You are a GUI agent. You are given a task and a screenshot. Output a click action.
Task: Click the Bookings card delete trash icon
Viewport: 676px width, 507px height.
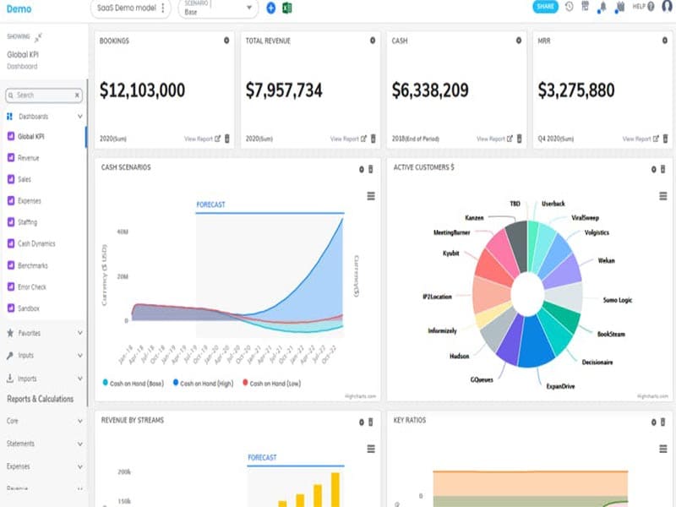click(227, 139)
